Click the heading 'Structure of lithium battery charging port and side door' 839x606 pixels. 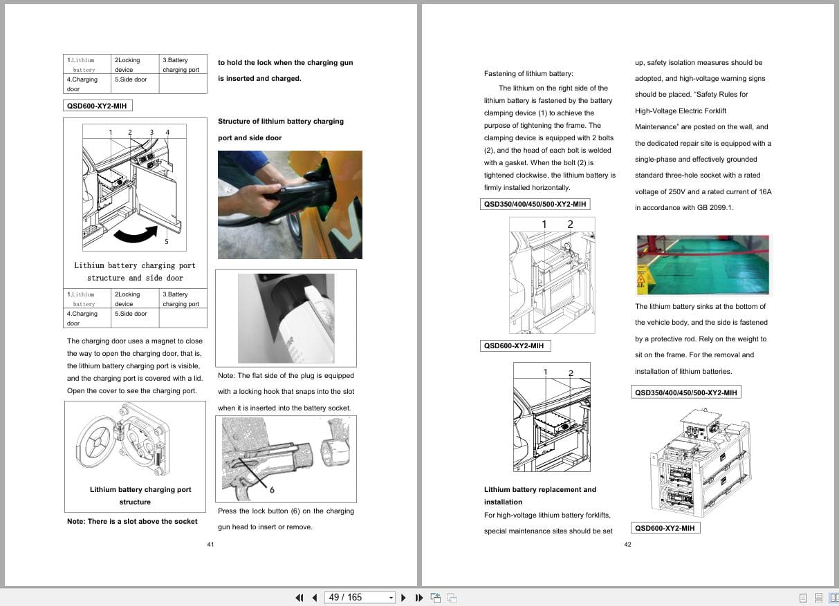coord(281,129)
